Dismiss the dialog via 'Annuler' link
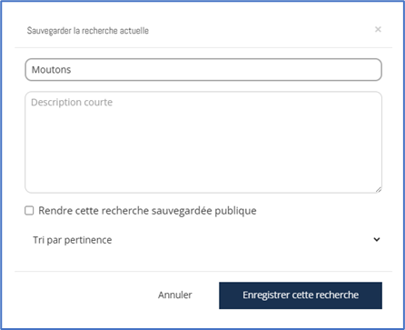Image resolution: width=405 pixels, height=330 pixels. (x=175, y=295)
